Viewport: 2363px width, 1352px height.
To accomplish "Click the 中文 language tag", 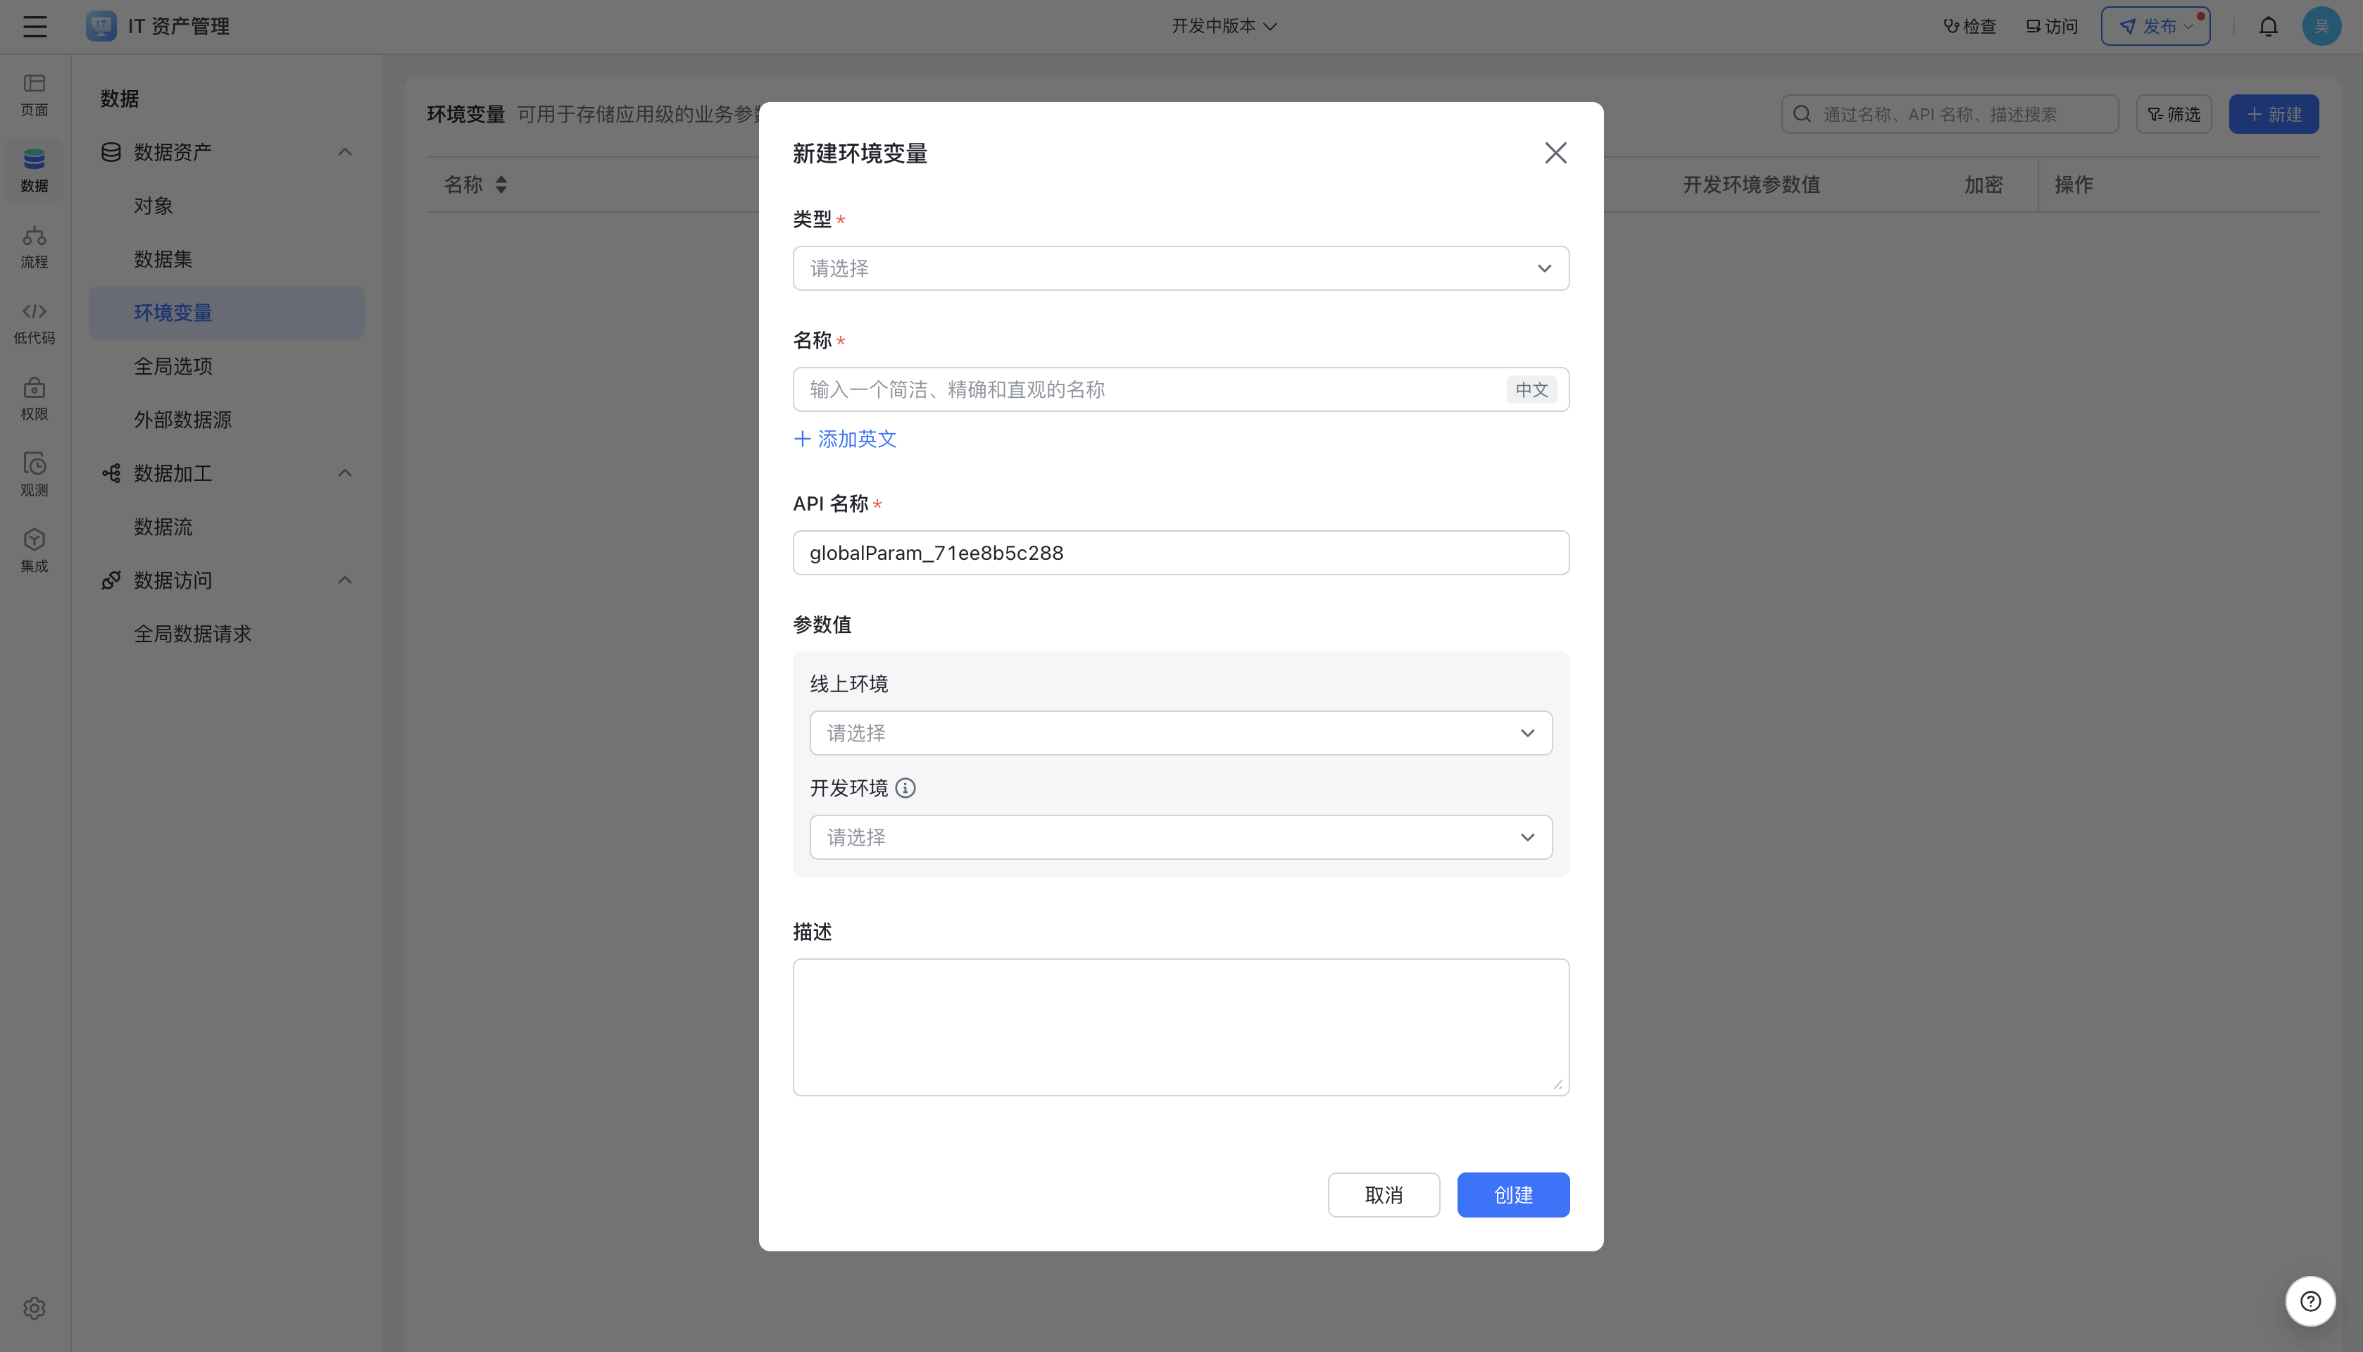I will pos(1531,390).
